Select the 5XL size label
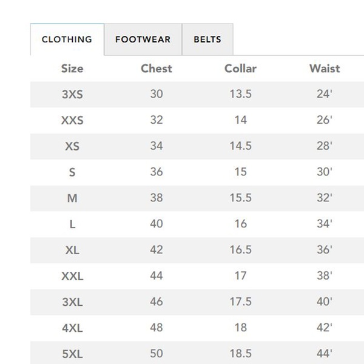Viewport: 364px width, 364px height. click(x=72, y=353)
